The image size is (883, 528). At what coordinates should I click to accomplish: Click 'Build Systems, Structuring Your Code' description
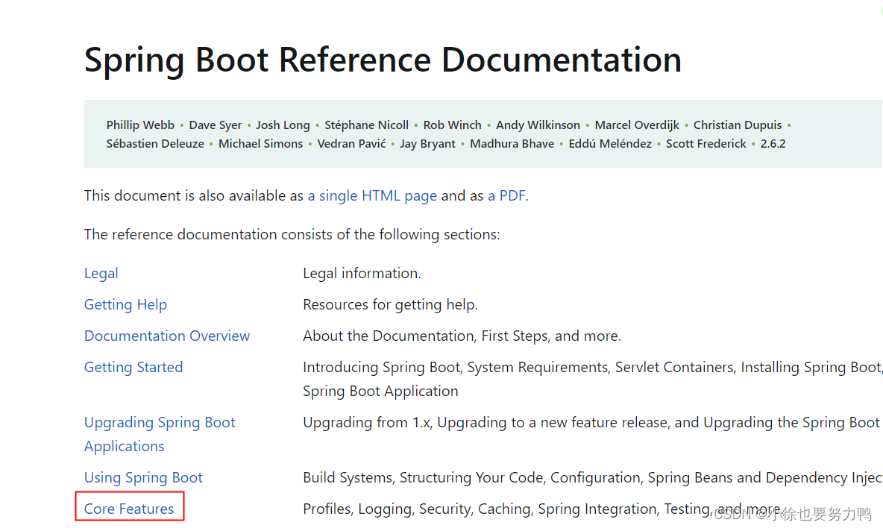tap(592, 478)
